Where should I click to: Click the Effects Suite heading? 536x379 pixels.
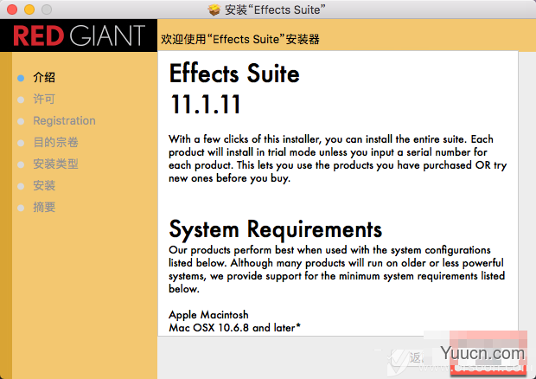[x=234, y=74]
